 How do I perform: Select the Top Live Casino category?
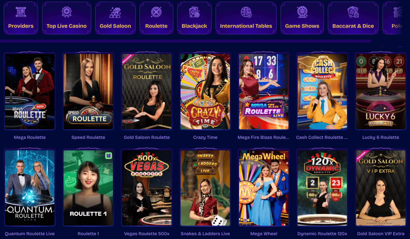pyautogui.click(x=66, y=18)
